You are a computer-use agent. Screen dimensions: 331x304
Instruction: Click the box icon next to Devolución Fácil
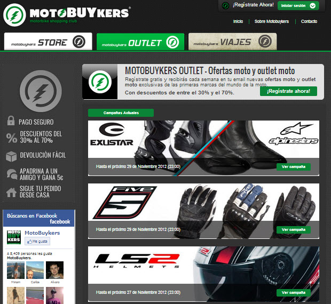click(11, 156)
